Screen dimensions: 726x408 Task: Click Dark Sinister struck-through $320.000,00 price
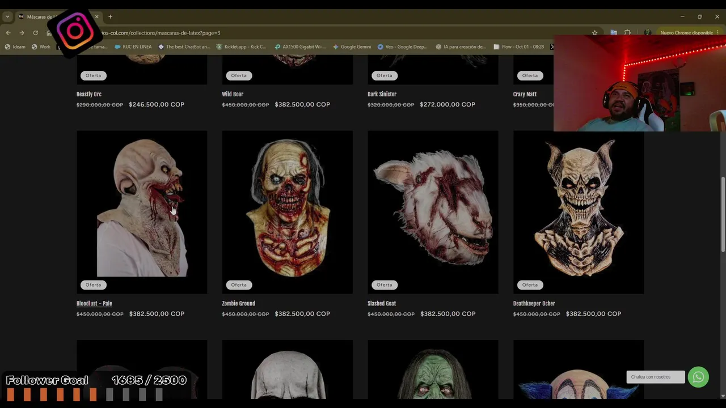391,105
